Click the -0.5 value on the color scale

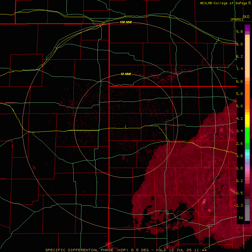click(x=238, y=193)
